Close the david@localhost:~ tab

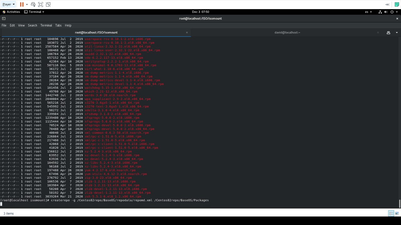[378, 32]
